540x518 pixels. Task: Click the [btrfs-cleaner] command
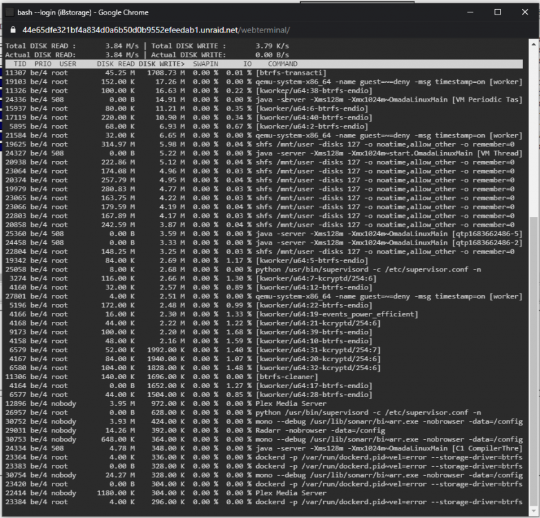tap(287, 377)
